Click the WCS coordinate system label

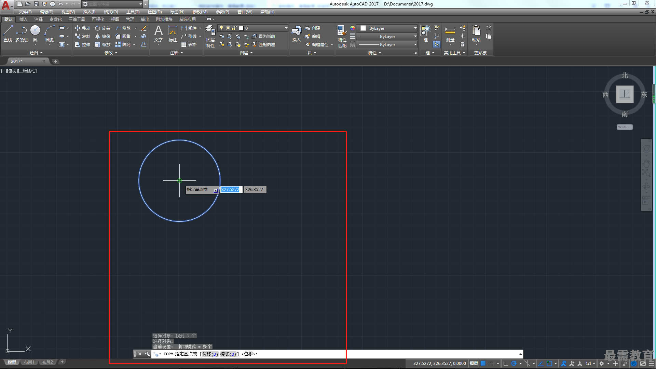coord(625,127)
